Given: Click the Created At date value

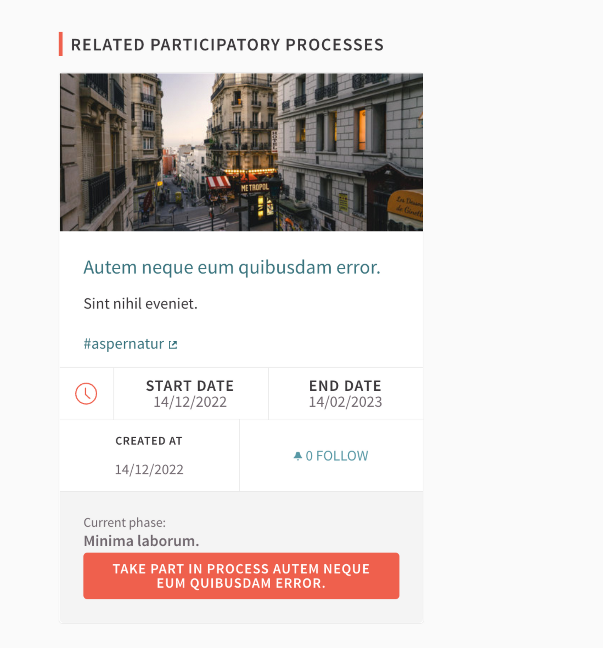Looking at the screenshot, I should click(x=149, y=470).
